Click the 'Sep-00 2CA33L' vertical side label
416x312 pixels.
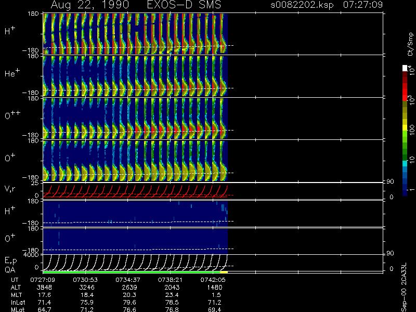click(404, 288)
